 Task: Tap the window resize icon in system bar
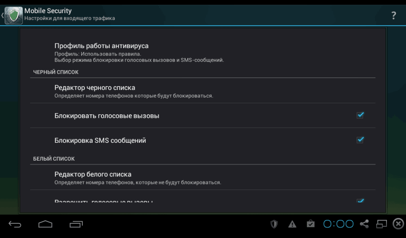(381, 224)
